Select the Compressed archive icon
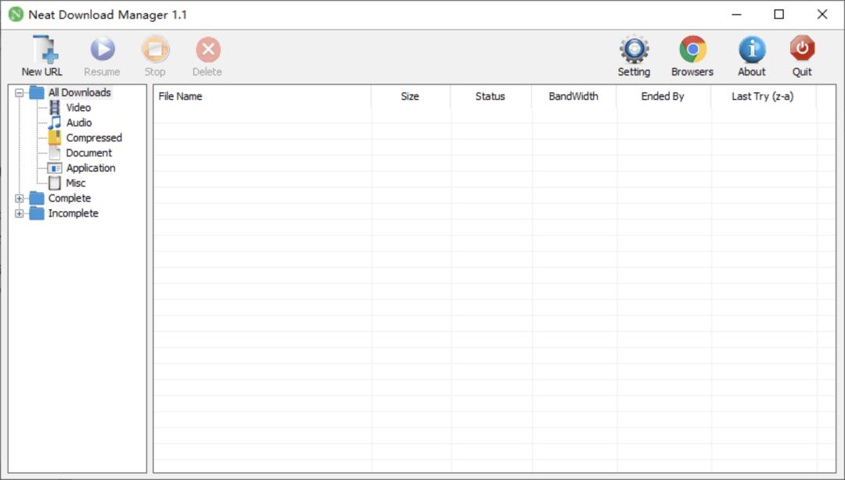The image size is (845, 480). (55, 138)
